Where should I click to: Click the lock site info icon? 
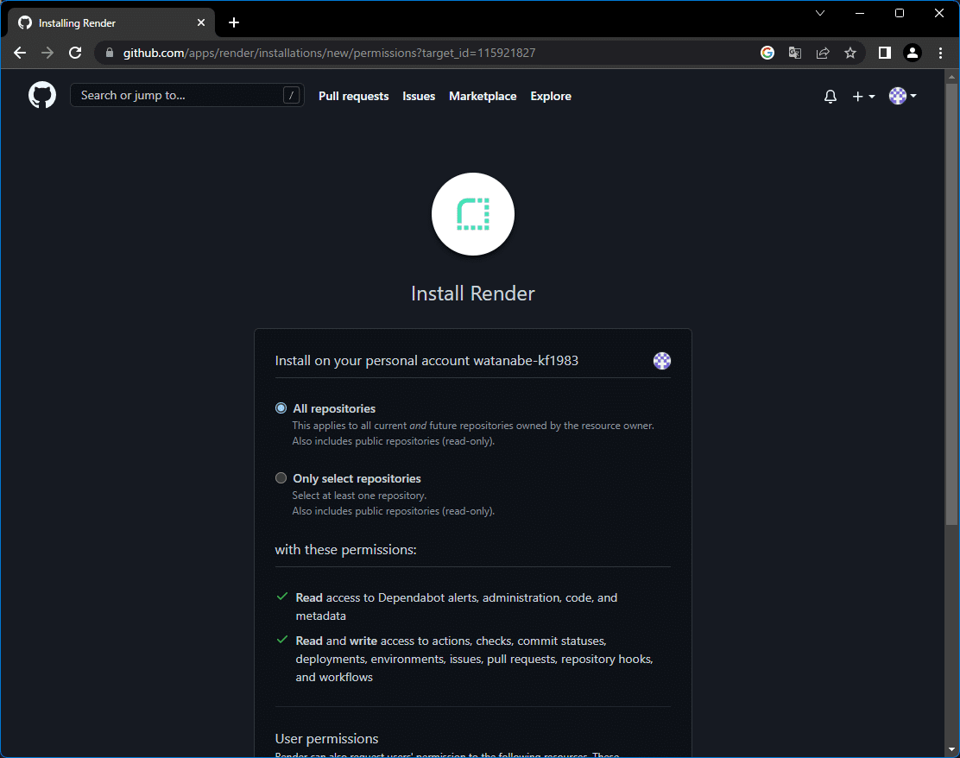(x=110, y=53)
